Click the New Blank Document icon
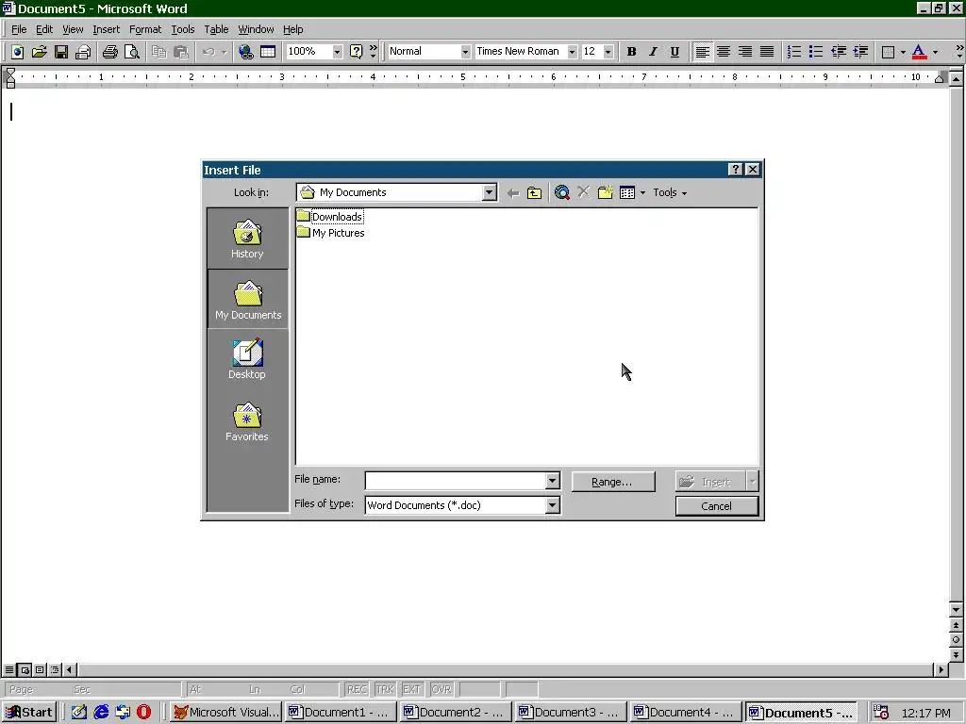This screenshot has width=966, height=724. (17, 52)
